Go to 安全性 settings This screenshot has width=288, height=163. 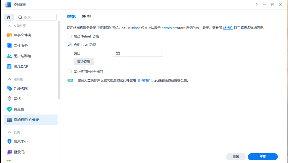click(30, 109)
